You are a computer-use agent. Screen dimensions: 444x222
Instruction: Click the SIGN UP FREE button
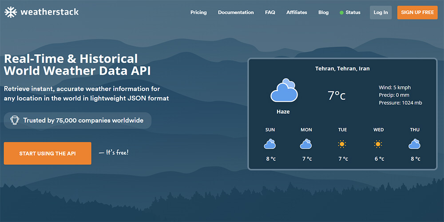tap(417, 12)
